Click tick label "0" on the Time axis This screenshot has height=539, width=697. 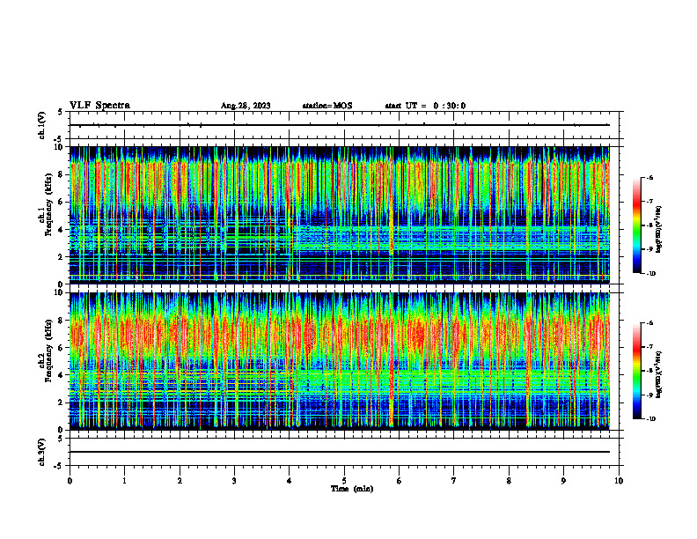click(x=70, y=481)
